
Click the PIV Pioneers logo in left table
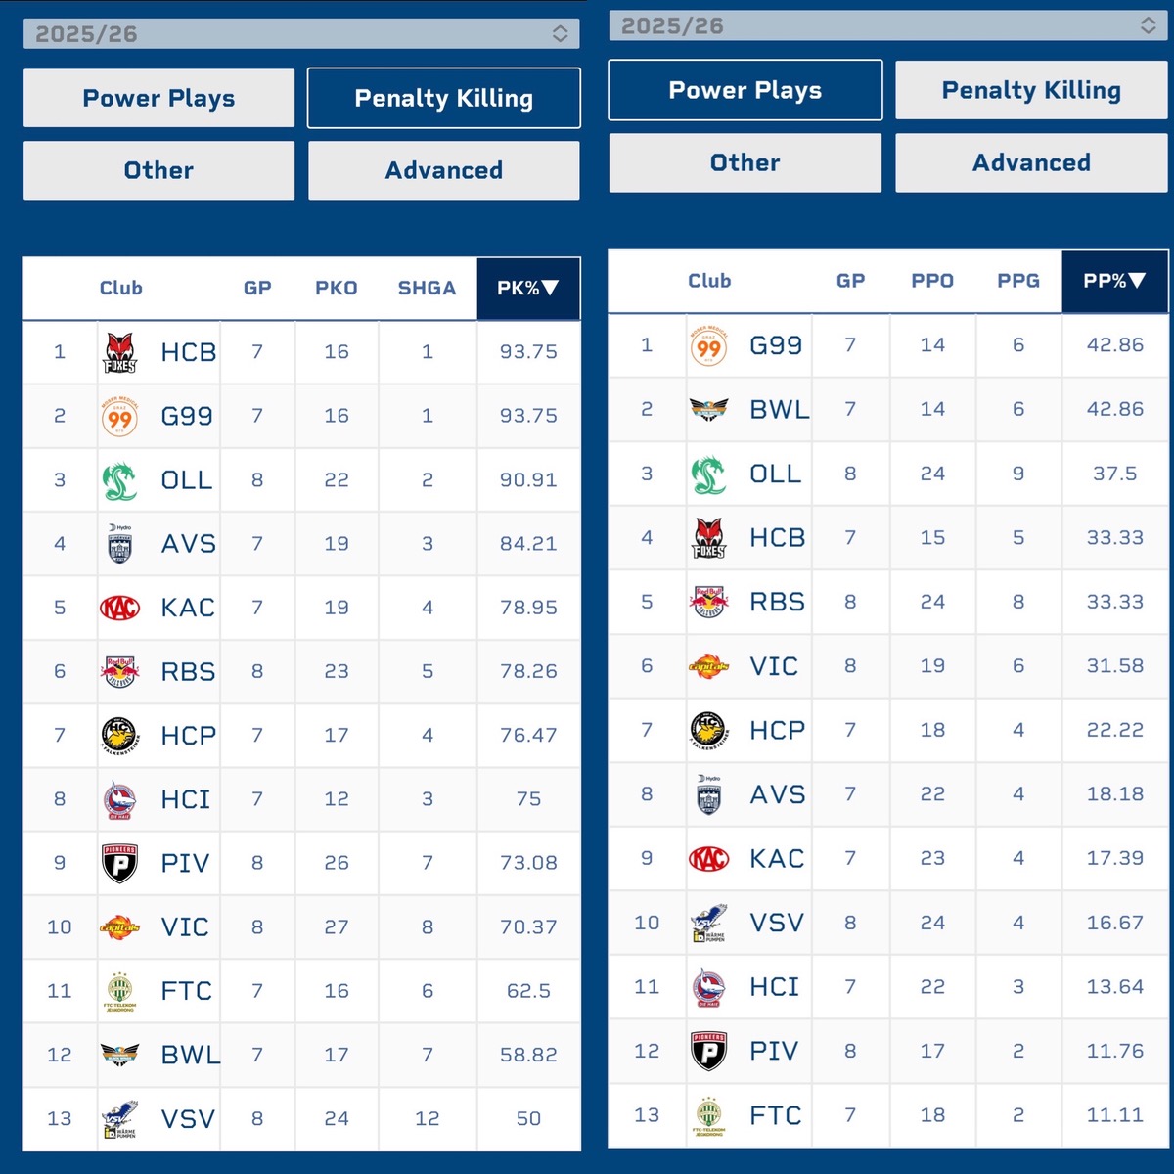pos(120,863)
